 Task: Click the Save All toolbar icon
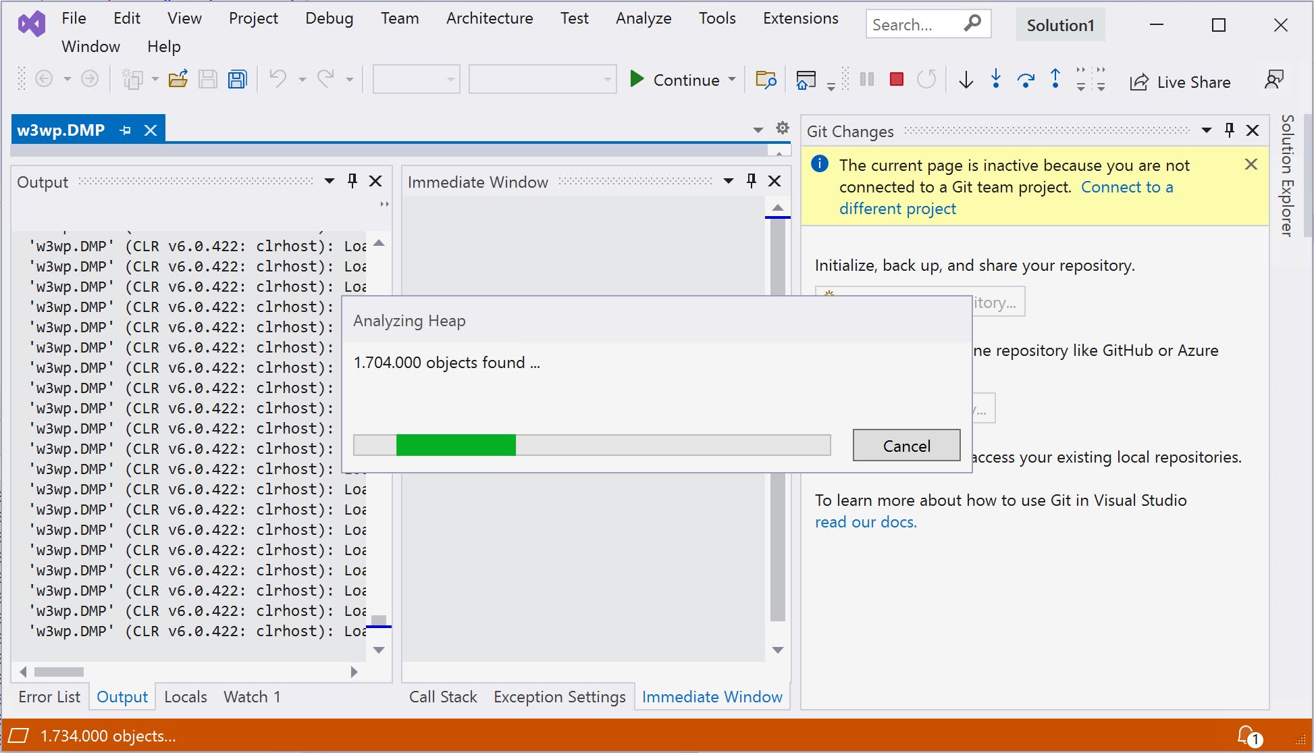[238, 80]
